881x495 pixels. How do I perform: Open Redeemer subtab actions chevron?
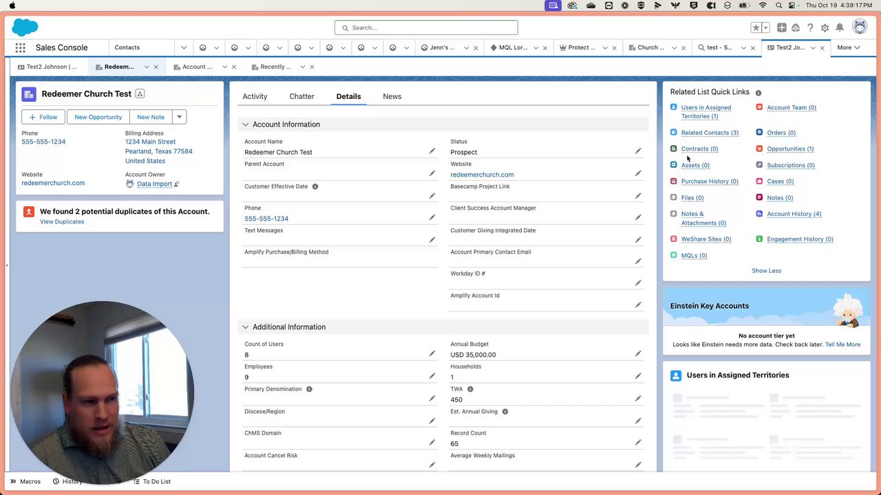[x=147, y=67]
